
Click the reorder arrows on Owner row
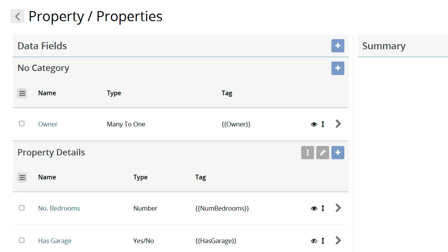click(323, 124)
